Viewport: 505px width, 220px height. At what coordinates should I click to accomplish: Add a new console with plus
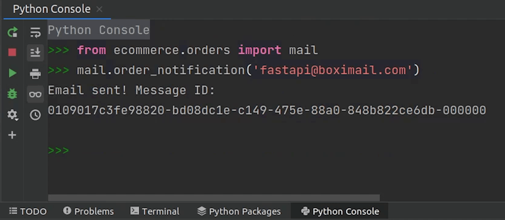click(12, 135)
